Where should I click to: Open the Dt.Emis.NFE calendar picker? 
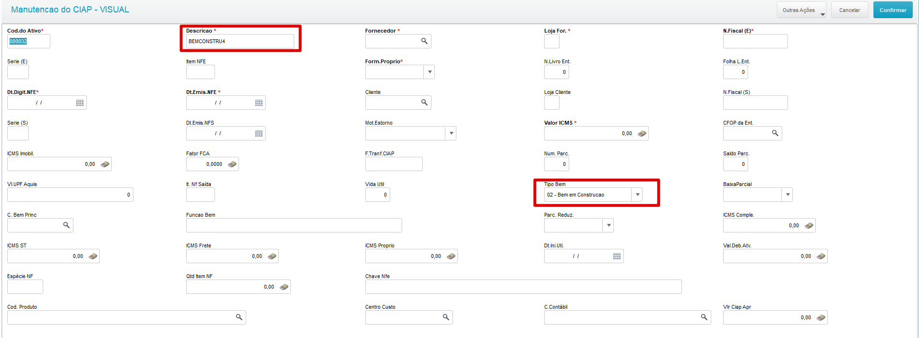pos(259,103)
